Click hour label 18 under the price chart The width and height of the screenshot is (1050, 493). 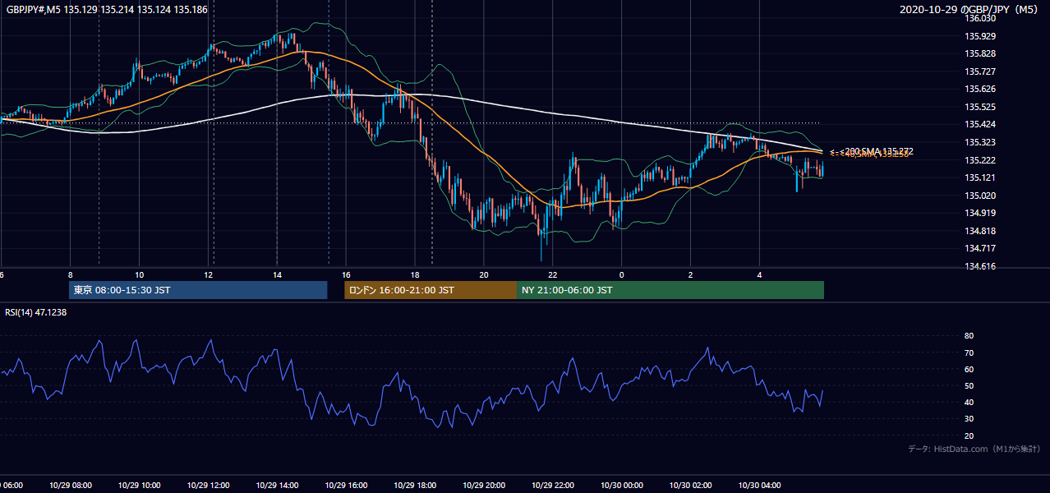[415, 274]
